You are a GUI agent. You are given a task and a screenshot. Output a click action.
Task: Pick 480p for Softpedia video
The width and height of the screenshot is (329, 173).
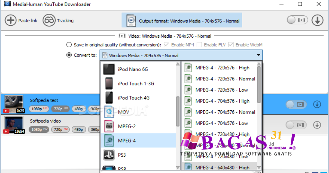[79, 129]
